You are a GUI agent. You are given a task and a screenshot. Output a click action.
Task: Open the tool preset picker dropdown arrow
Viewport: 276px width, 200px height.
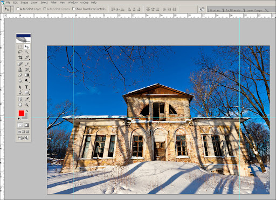click(x=12, y=9)
